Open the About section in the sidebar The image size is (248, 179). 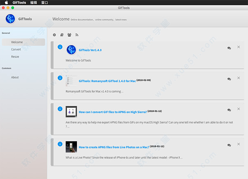(x=15, y=77)
